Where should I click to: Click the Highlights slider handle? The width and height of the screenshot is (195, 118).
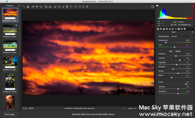pos(176,65)
